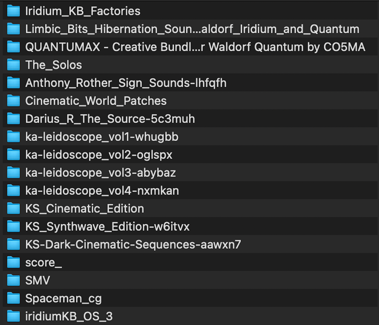This screenshot has width=379, height=325.
Task: Click folder icon beside Limbic_Bits_Hibernation row
Action: click(13, 29)
